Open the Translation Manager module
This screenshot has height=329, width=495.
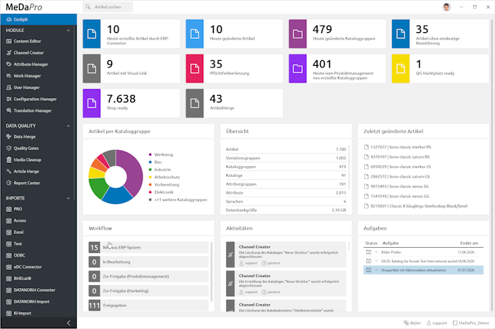pos(32,110)
